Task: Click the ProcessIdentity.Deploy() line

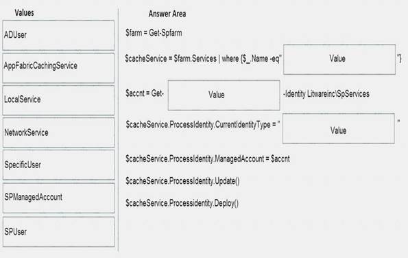Action: click(x=182, y=203)
